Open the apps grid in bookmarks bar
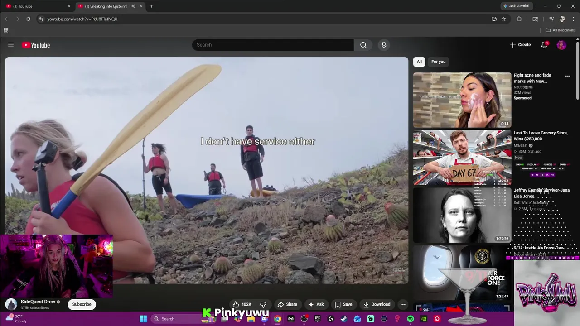Image resolution: width=580 pixels, height=326 pixels. 6,30
